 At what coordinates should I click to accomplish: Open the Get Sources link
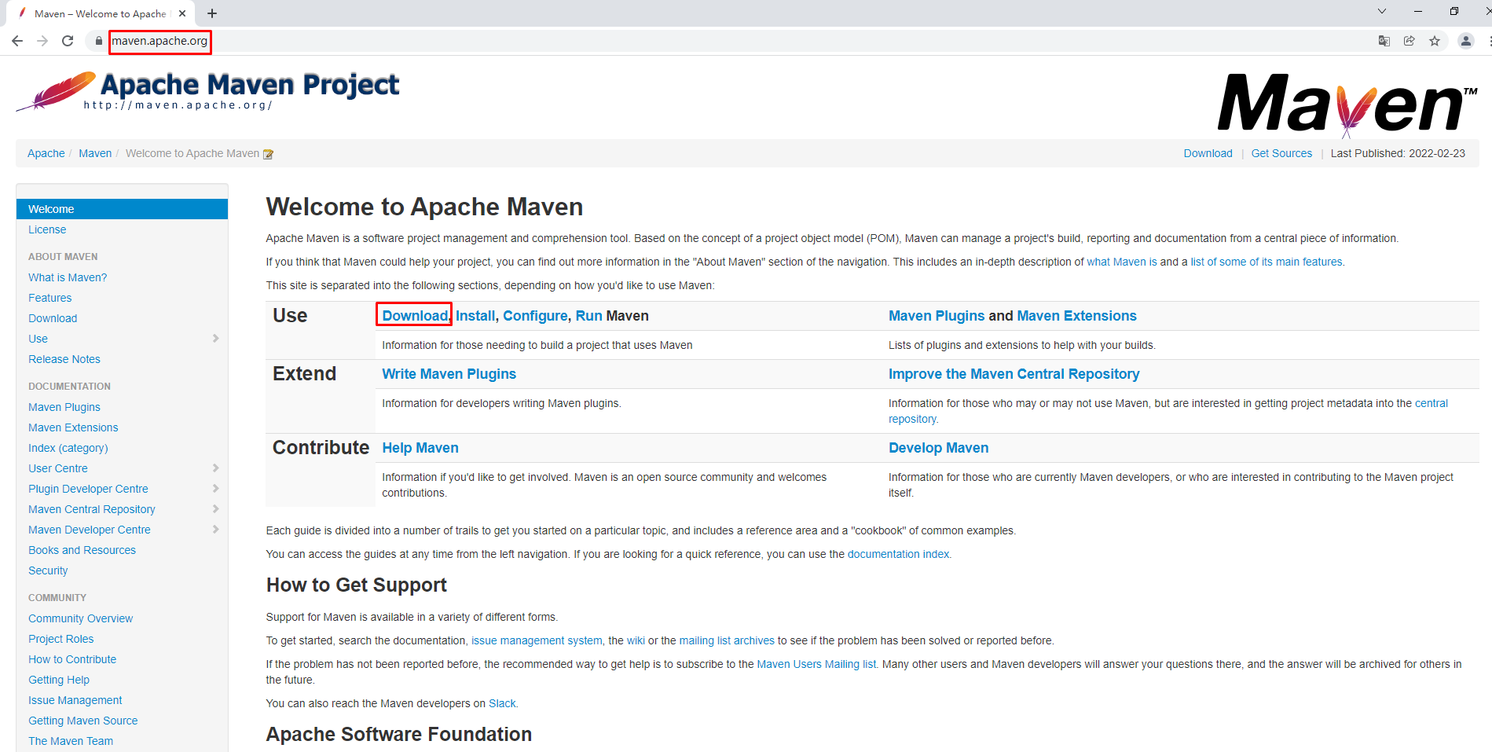(x=1281, y=153)
